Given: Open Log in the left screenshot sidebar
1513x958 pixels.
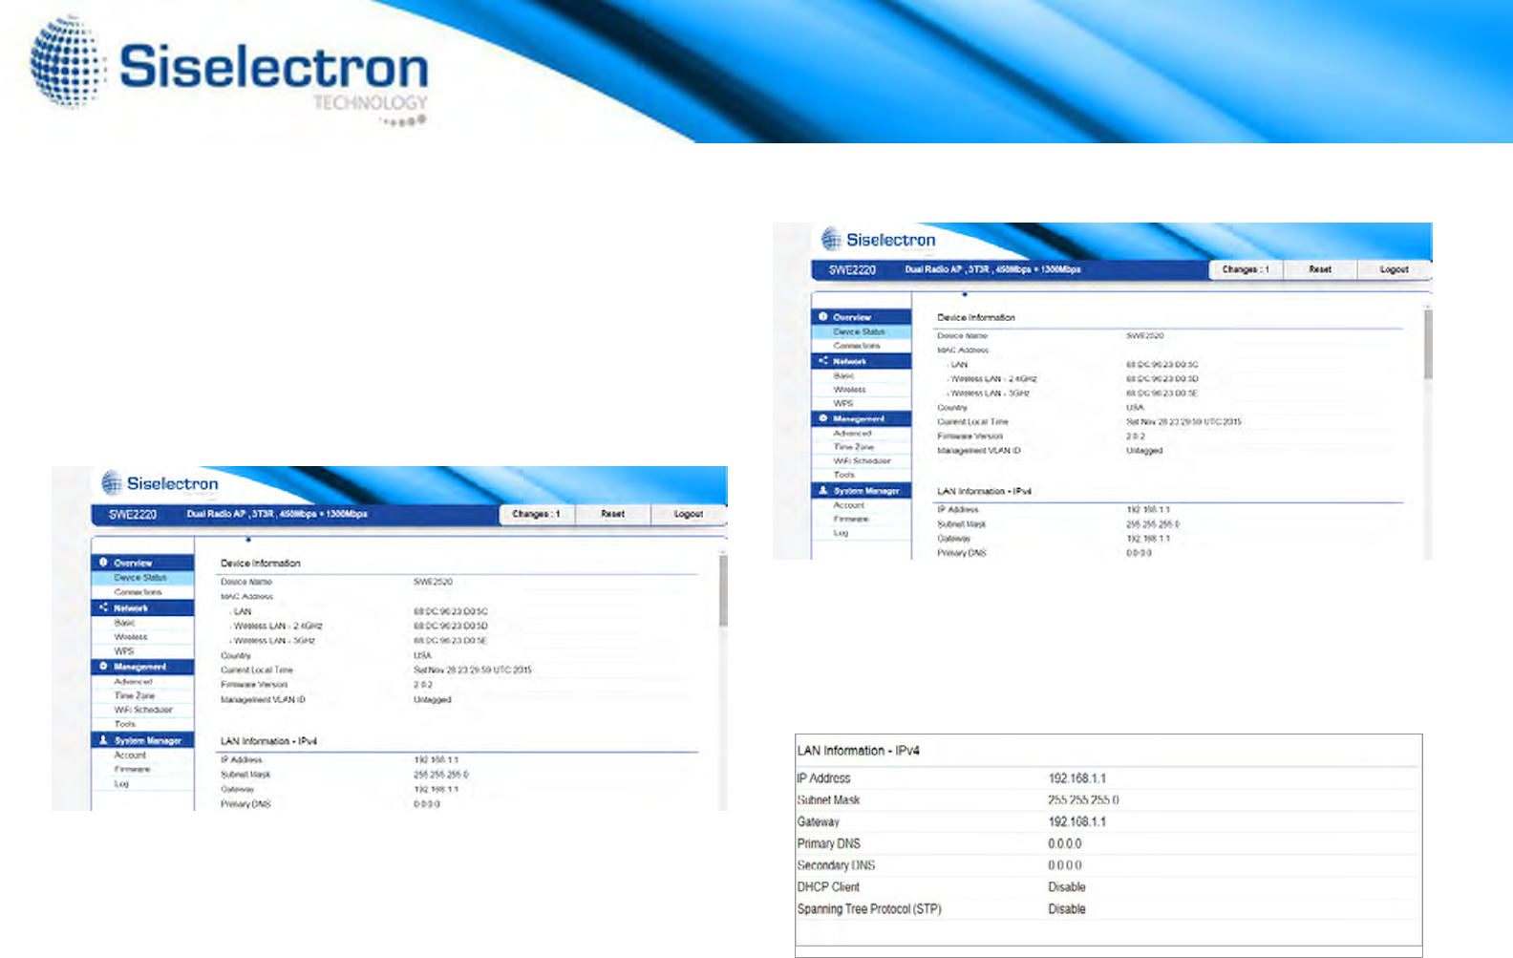Looking at the screenshot, I should (x=142, y=784).
